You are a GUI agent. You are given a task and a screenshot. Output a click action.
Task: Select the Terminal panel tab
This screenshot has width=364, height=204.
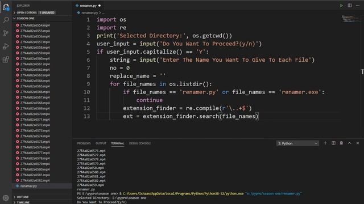[x=118, y=143]
